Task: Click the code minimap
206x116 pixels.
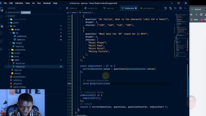Action: click(181, 35)
